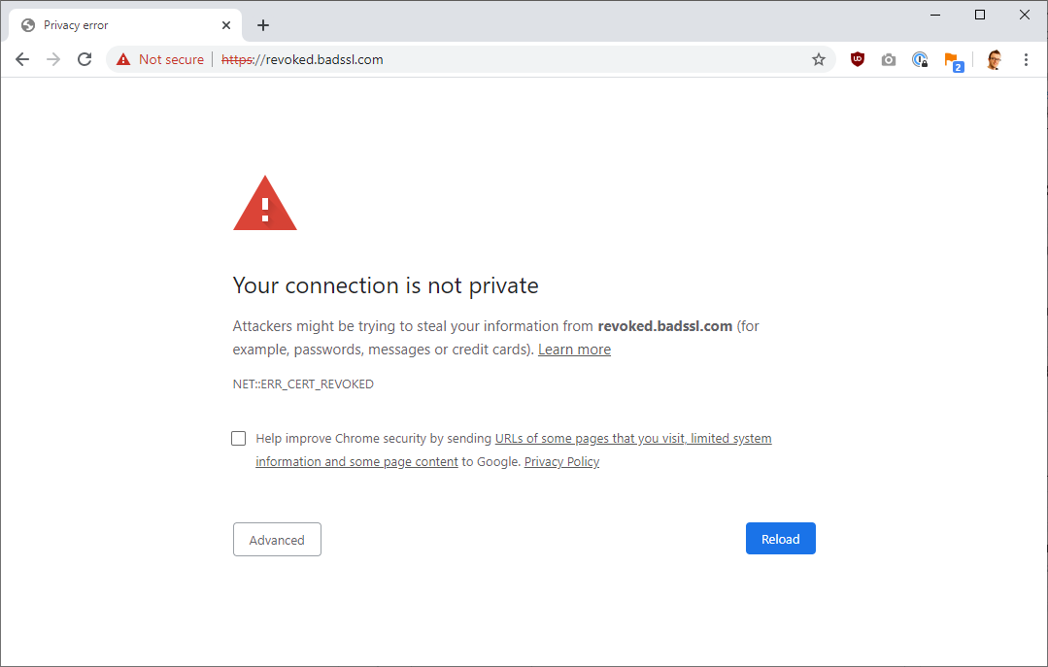Open the globe lock extension icon
The width and height of the screenshot is (1048, 667).
(920, 59)
